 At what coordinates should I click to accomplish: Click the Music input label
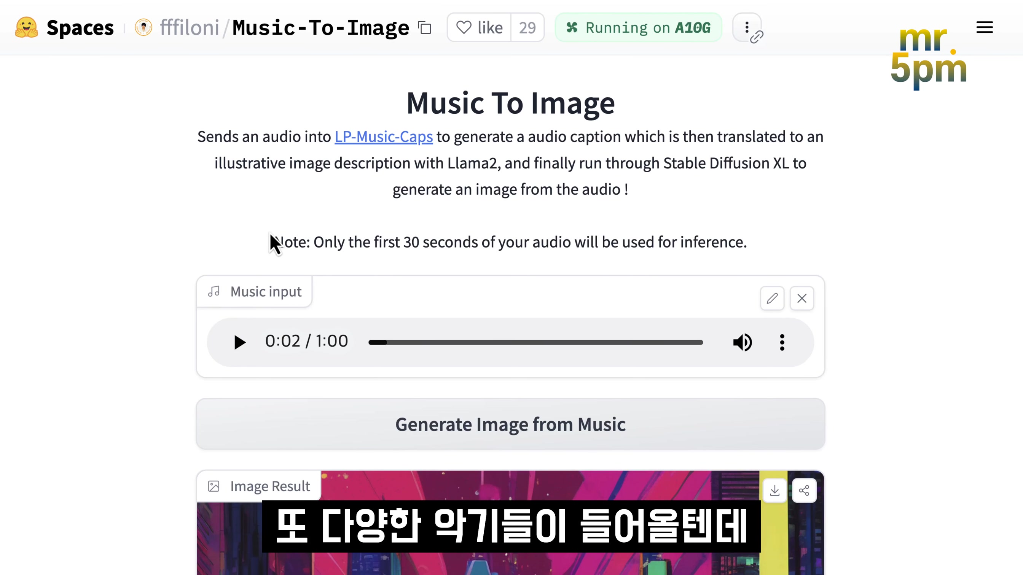coord(254,292)
